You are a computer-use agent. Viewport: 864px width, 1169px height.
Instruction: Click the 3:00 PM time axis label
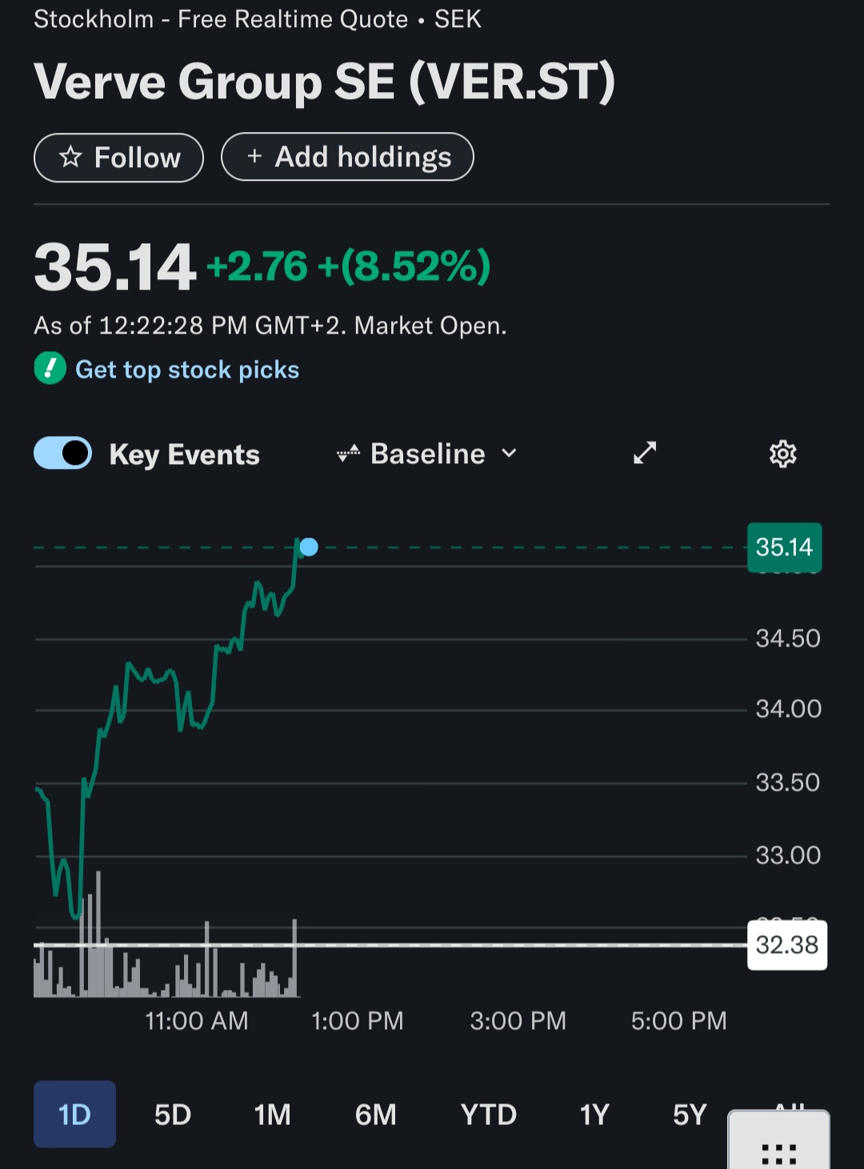tap(518, 1021)
